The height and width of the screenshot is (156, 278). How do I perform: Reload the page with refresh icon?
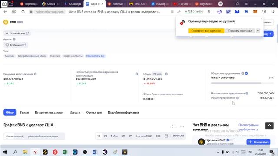pos(23,12)
